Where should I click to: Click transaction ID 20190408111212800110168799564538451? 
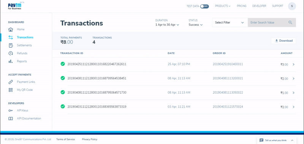click(x=97, y=78)
